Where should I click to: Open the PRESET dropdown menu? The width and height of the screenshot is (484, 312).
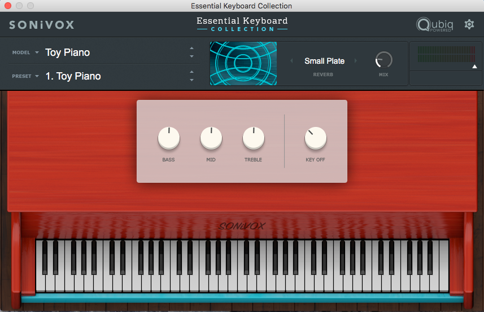click(x=26, y=76)
